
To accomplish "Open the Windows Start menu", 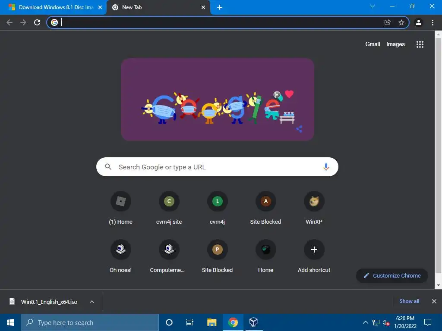I will 10,322.
